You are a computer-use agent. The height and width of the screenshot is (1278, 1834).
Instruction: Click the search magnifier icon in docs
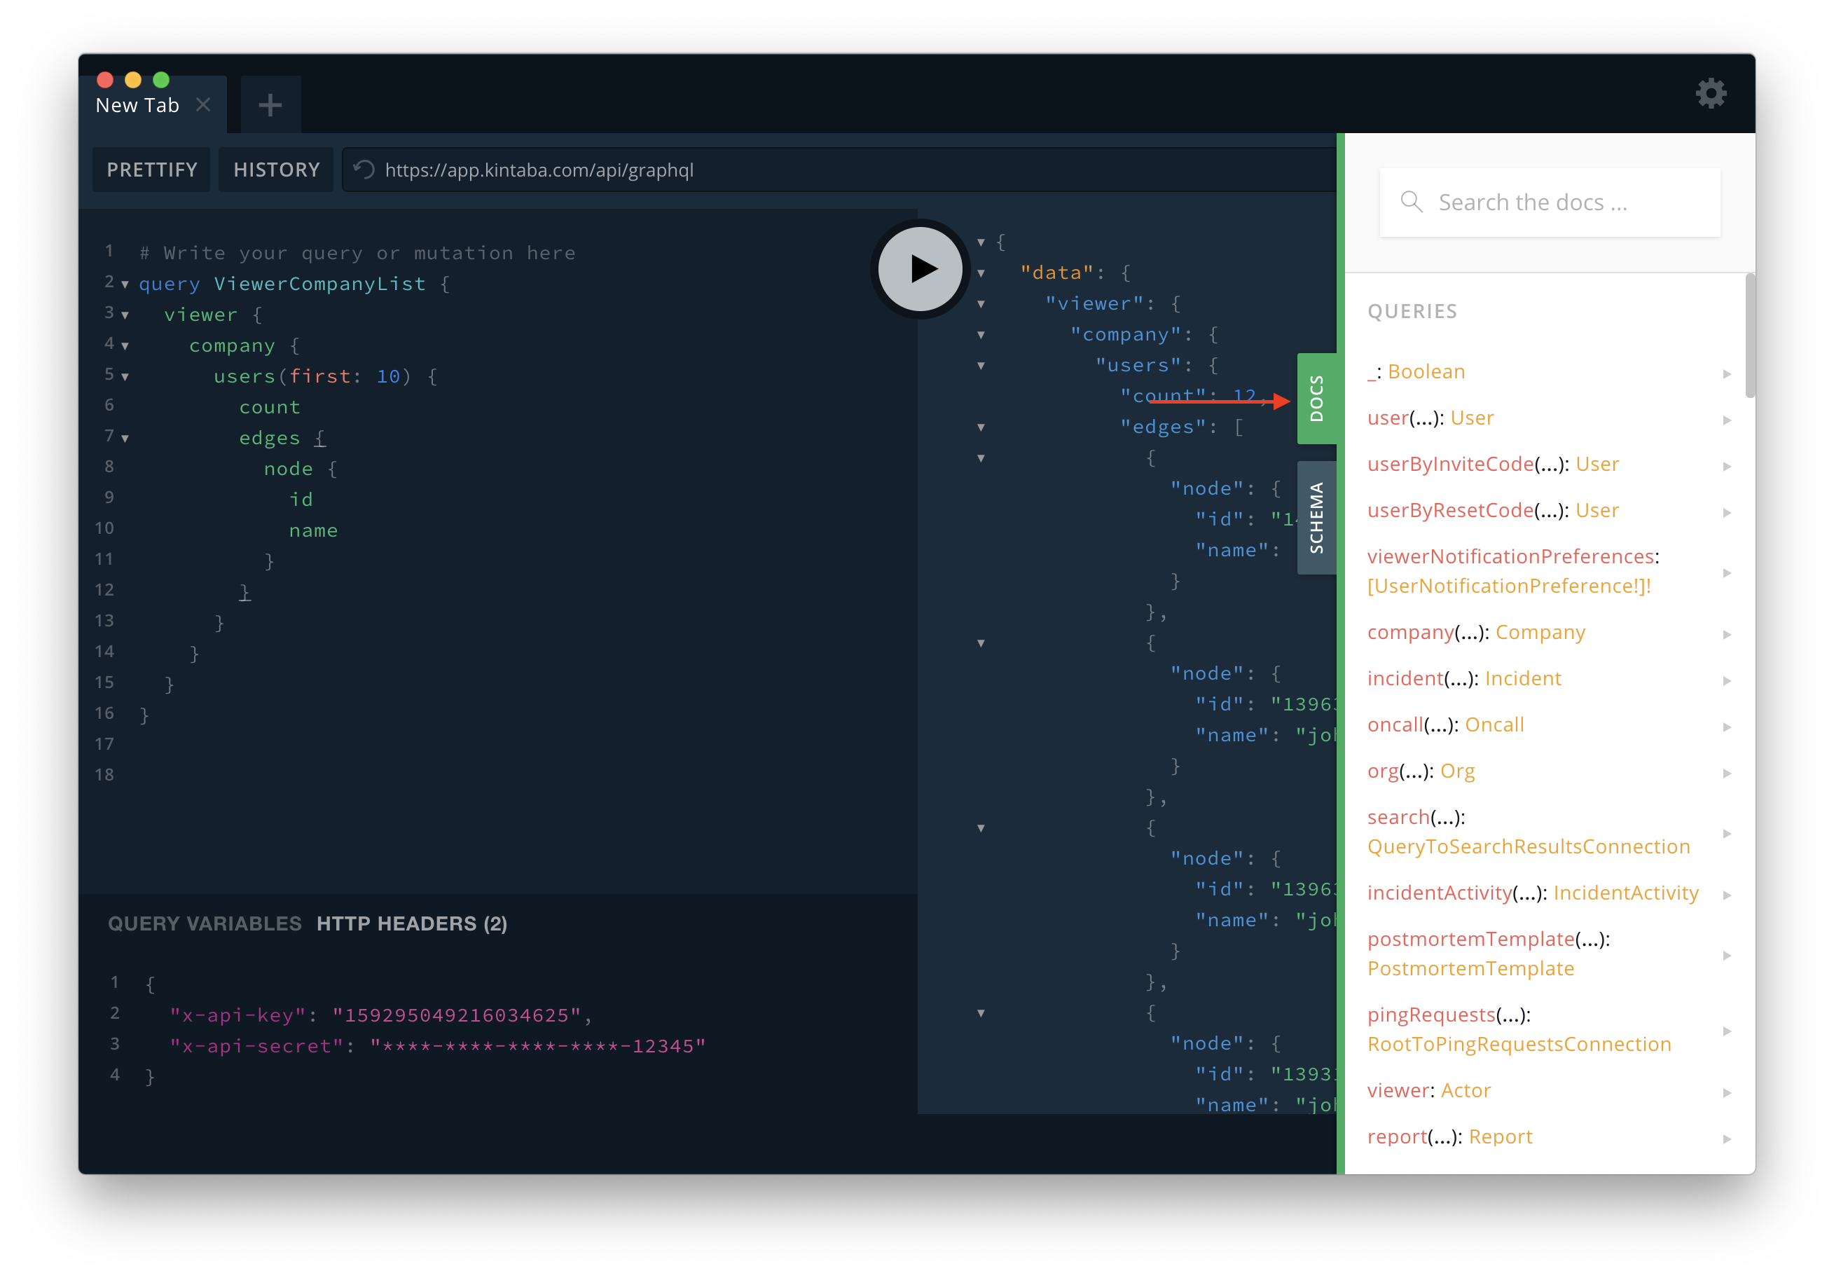click(1411, 202)
